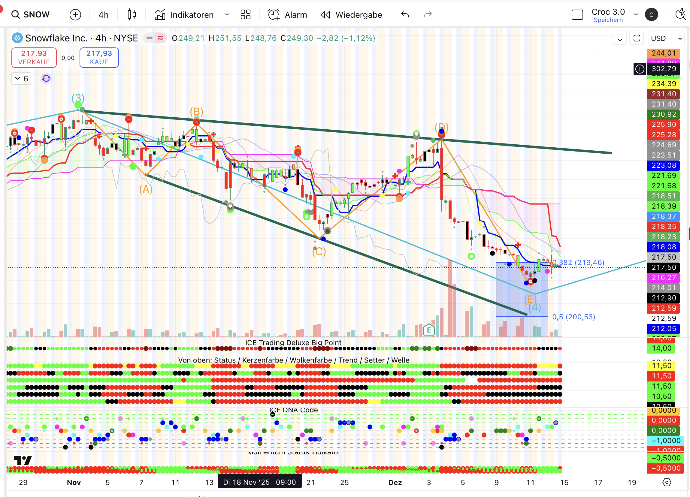Click the 217,93 Kauf buy button
Image resolution: width=690 pixels, height=497 pixels.
(99, 57)
